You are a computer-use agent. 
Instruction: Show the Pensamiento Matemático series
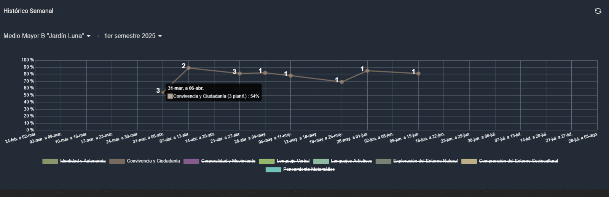click(x=309, y=169)
